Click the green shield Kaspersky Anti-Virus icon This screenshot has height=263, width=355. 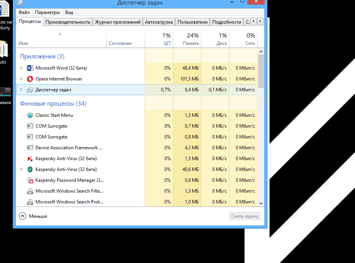tap(30, 169)
